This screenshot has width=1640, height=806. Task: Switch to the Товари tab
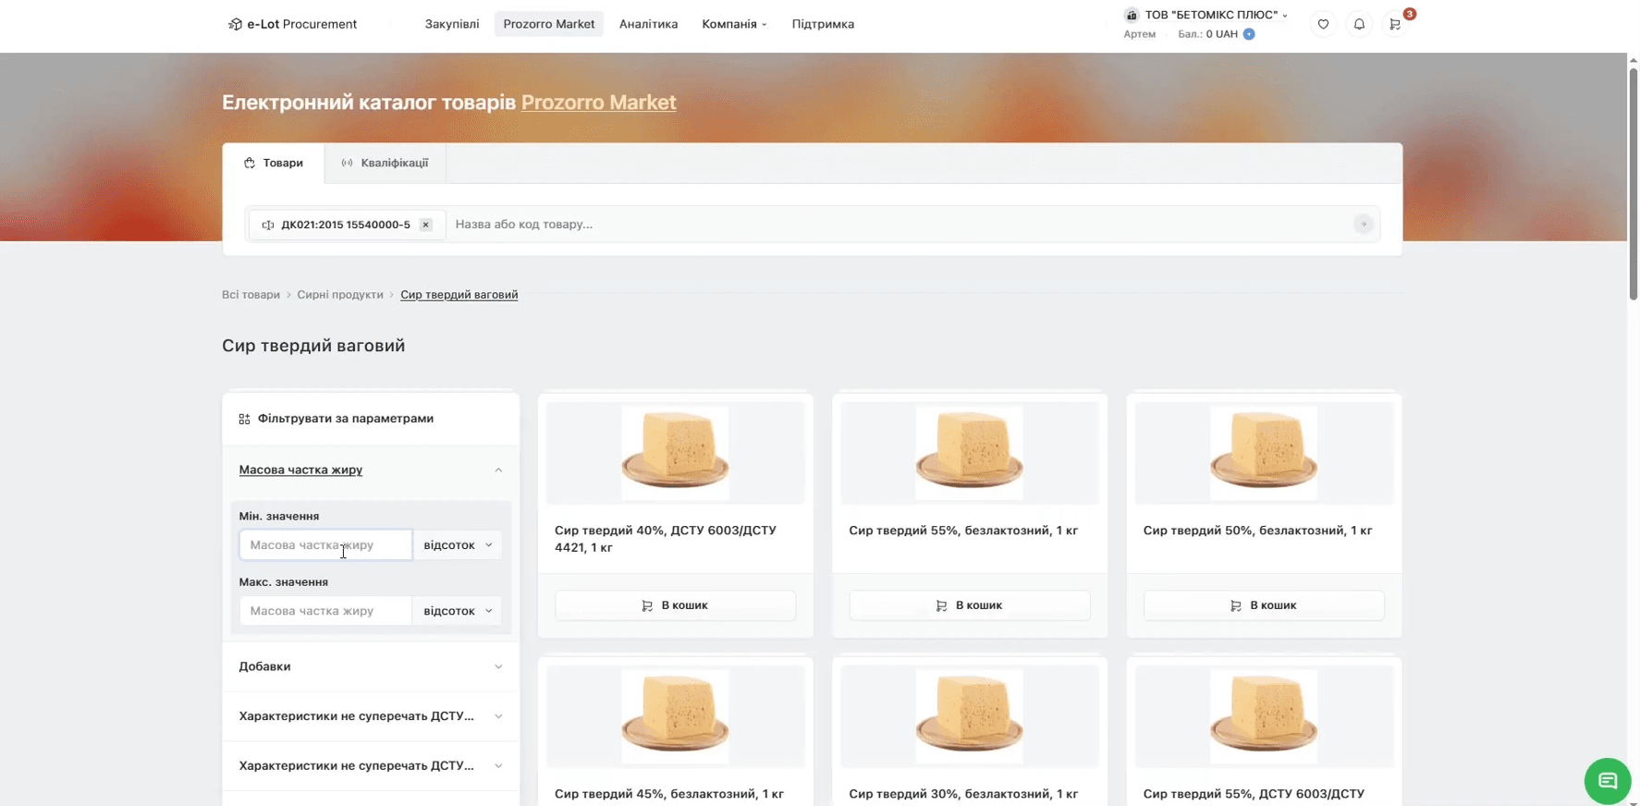[274, 163]
